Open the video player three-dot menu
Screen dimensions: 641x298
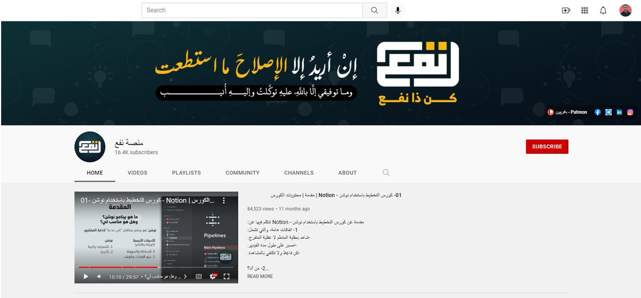[x=224, y=200]
